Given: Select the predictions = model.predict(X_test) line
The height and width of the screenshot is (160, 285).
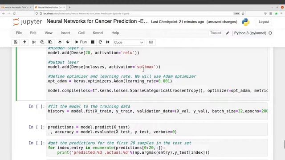Looking at the screenshot, I should tap(89, 127).
